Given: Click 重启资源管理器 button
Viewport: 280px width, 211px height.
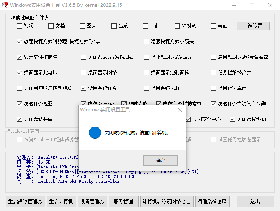Looking at the screenshot, I should 25,201.
